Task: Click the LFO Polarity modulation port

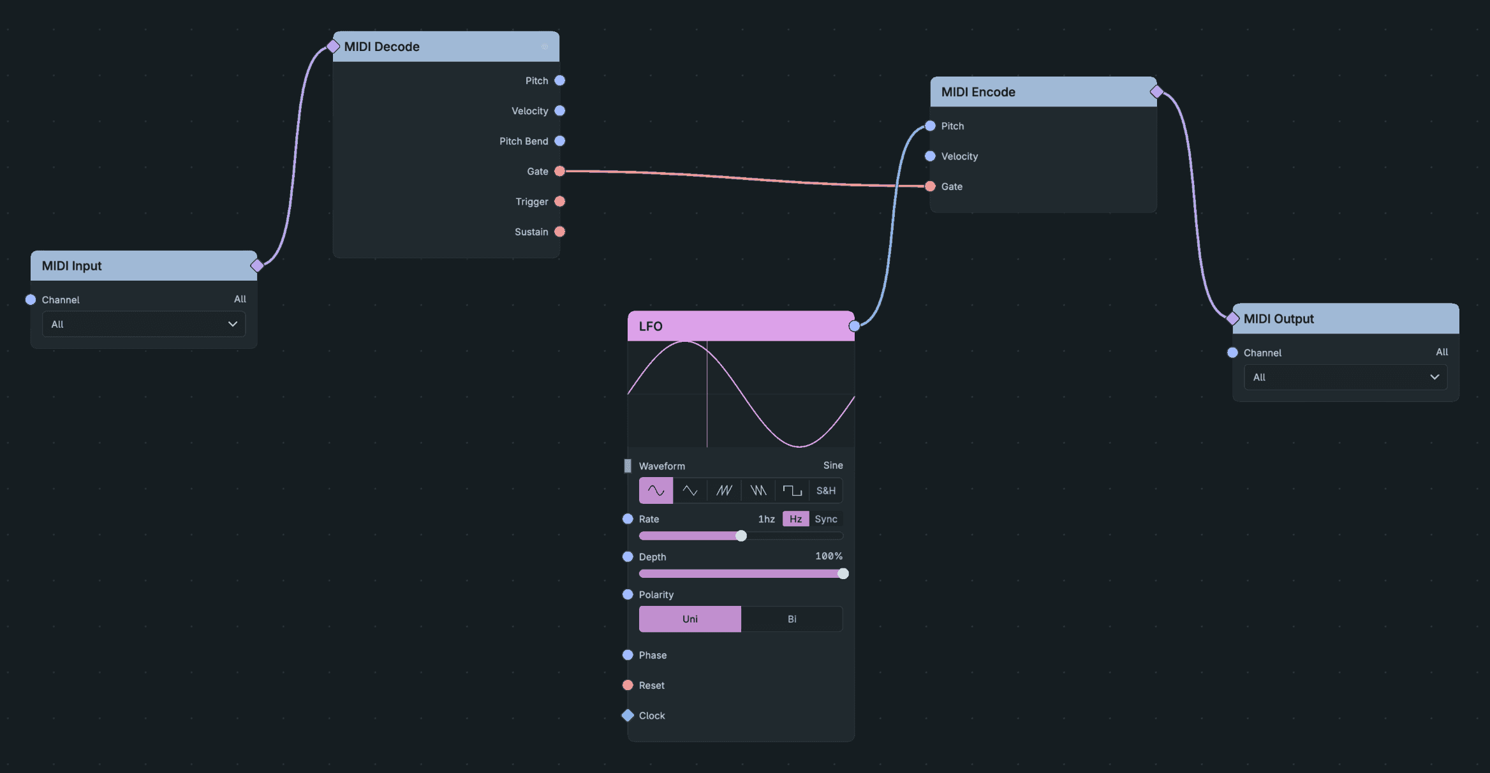Action: (628, 594)
